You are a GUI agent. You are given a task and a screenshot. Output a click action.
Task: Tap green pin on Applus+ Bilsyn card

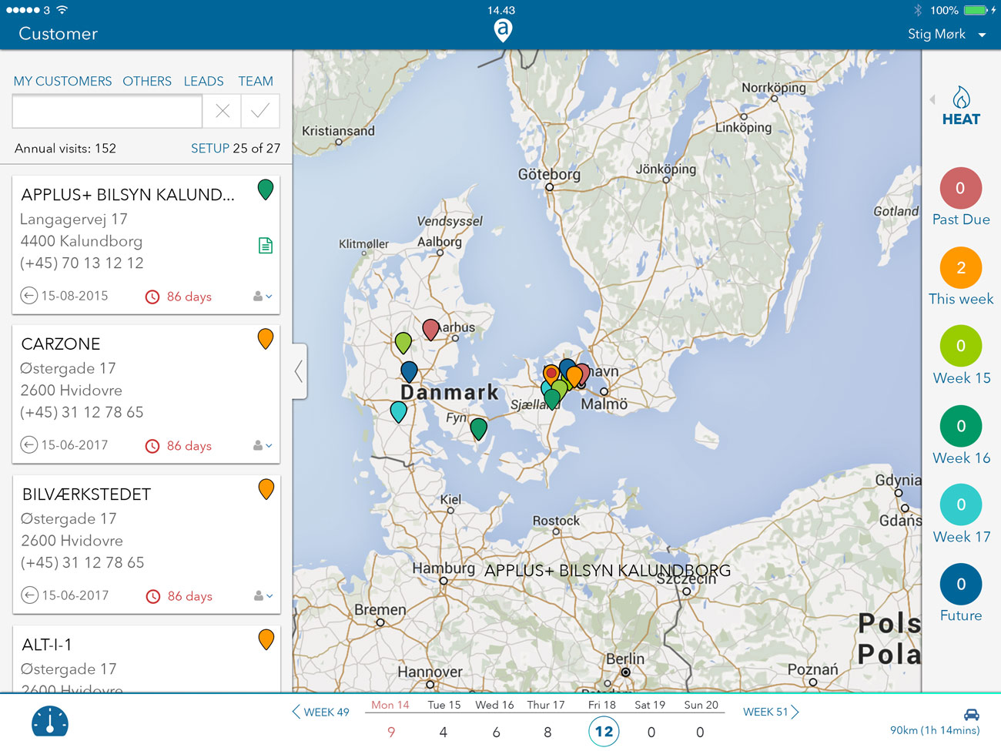click(x=266, y=189)
